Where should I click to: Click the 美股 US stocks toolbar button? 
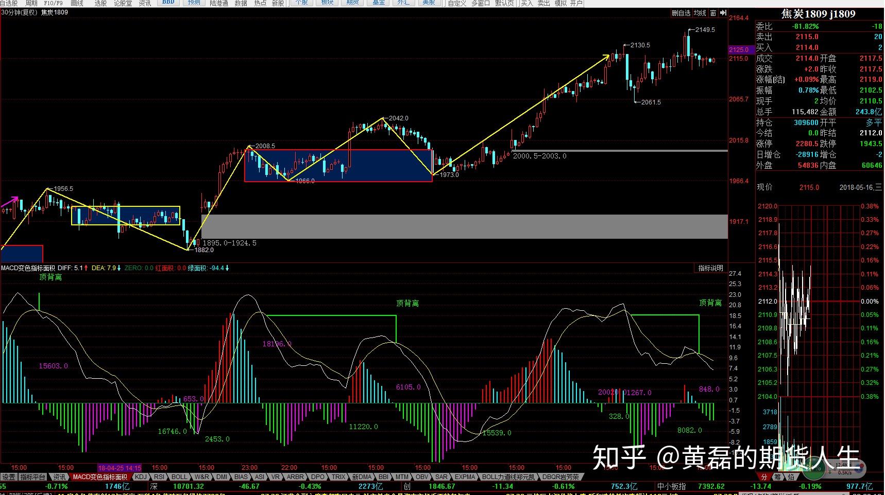pyautogui.click(x=429, y=3)
